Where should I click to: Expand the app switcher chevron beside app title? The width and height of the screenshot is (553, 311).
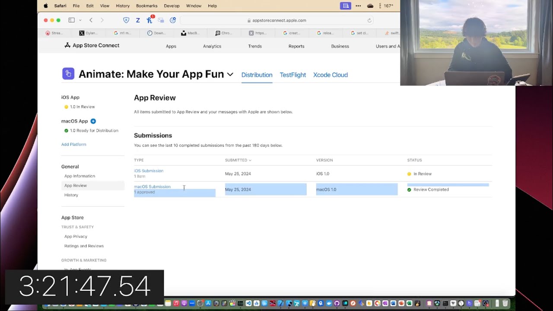pos(230,74)
